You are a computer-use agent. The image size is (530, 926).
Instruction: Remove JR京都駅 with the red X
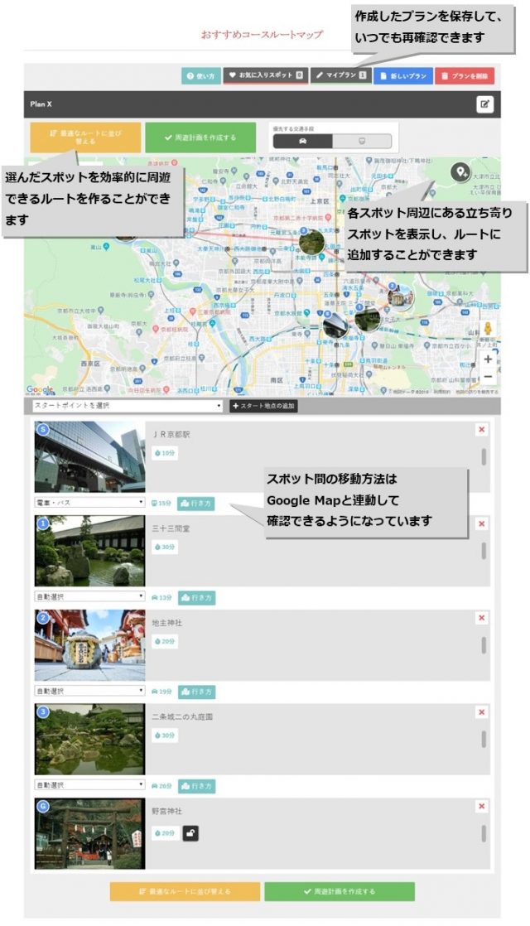[481, 429]
